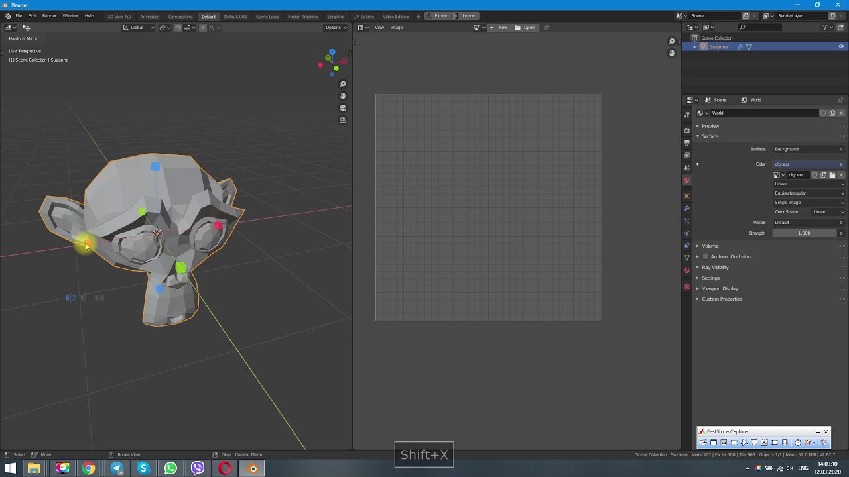
Task: Toggle proportional editing in viewport header
Action: pyautogui.click(x=203, y=28)
